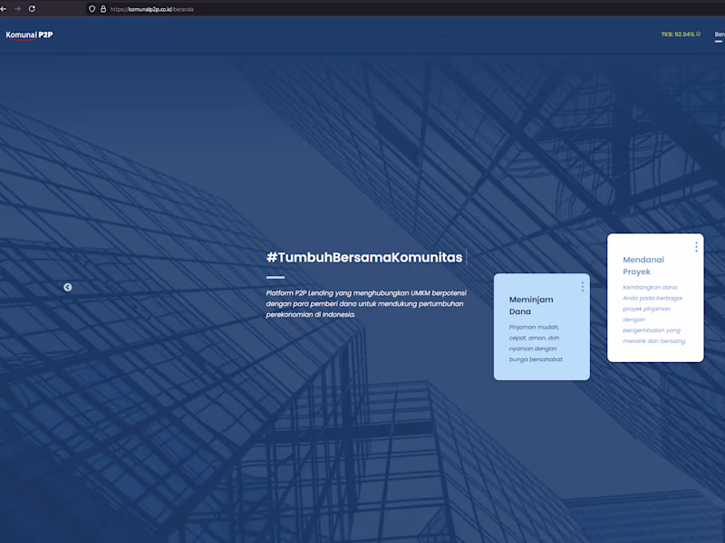The width and height of the screenshot is (725, 543).
Task: Click the padlock security icon
Action: pos(101,11)
